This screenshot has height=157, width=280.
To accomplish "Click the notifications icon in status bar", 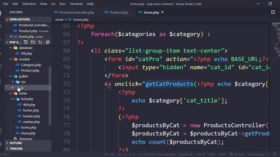I will (275, 154).
